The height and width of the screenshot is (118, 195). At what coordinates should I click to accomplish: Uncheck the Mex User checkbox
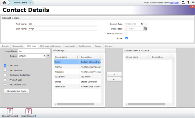click(5, 65)
